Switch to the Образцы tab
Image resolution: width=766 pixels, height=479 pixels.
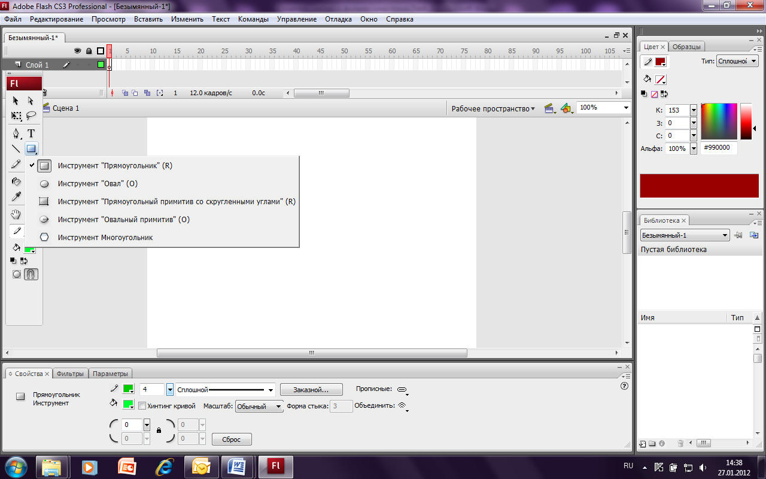point(686,47)
